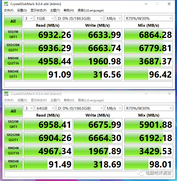
Task: Click read result 6932.26
Action: click(x=48, y=34)
